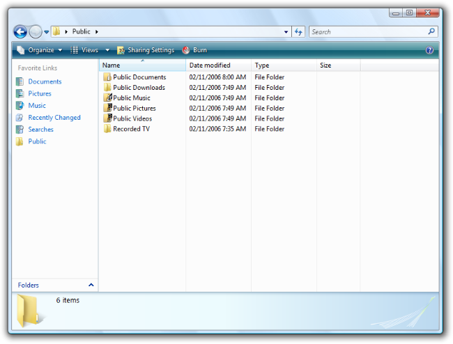Open the address bar history dropdown
This screenshot has height=344, width=453.
coord(286,32)
